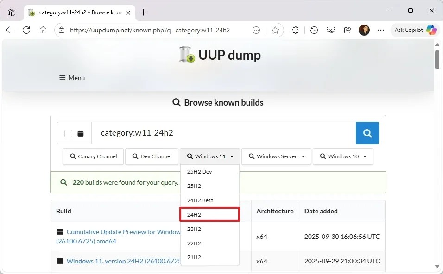The image size is (443, 274).
Task: Share this page using the share icon
Action: 348,30
